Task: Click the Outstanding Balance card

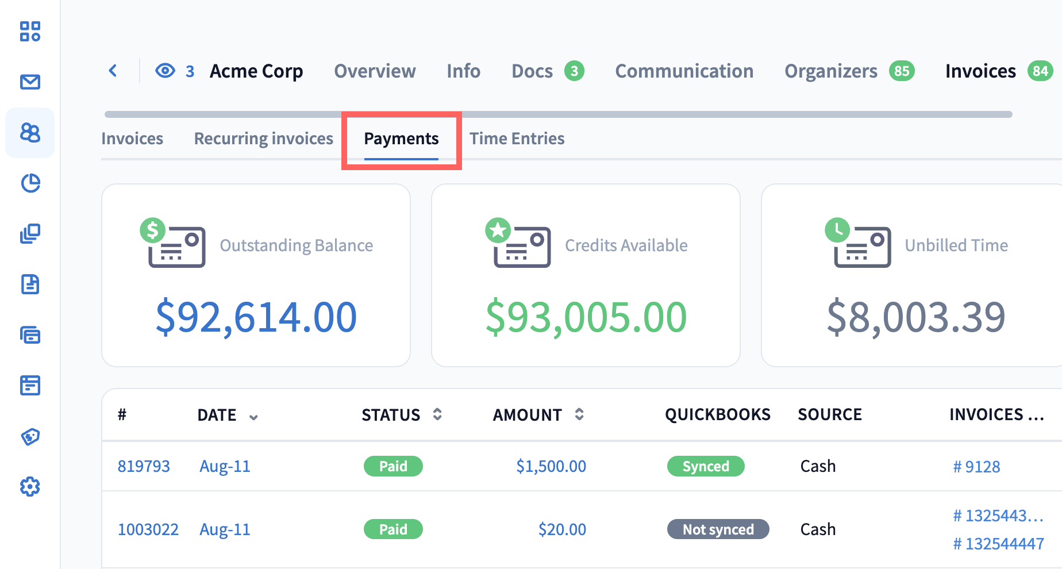Action: click(256, 275)
